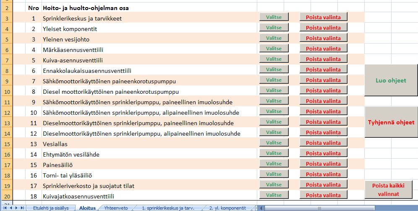Select row header 20
Image resolution: width=418 pixels, height=211 pixels.
pyautogui.click(x=7, y=196)
